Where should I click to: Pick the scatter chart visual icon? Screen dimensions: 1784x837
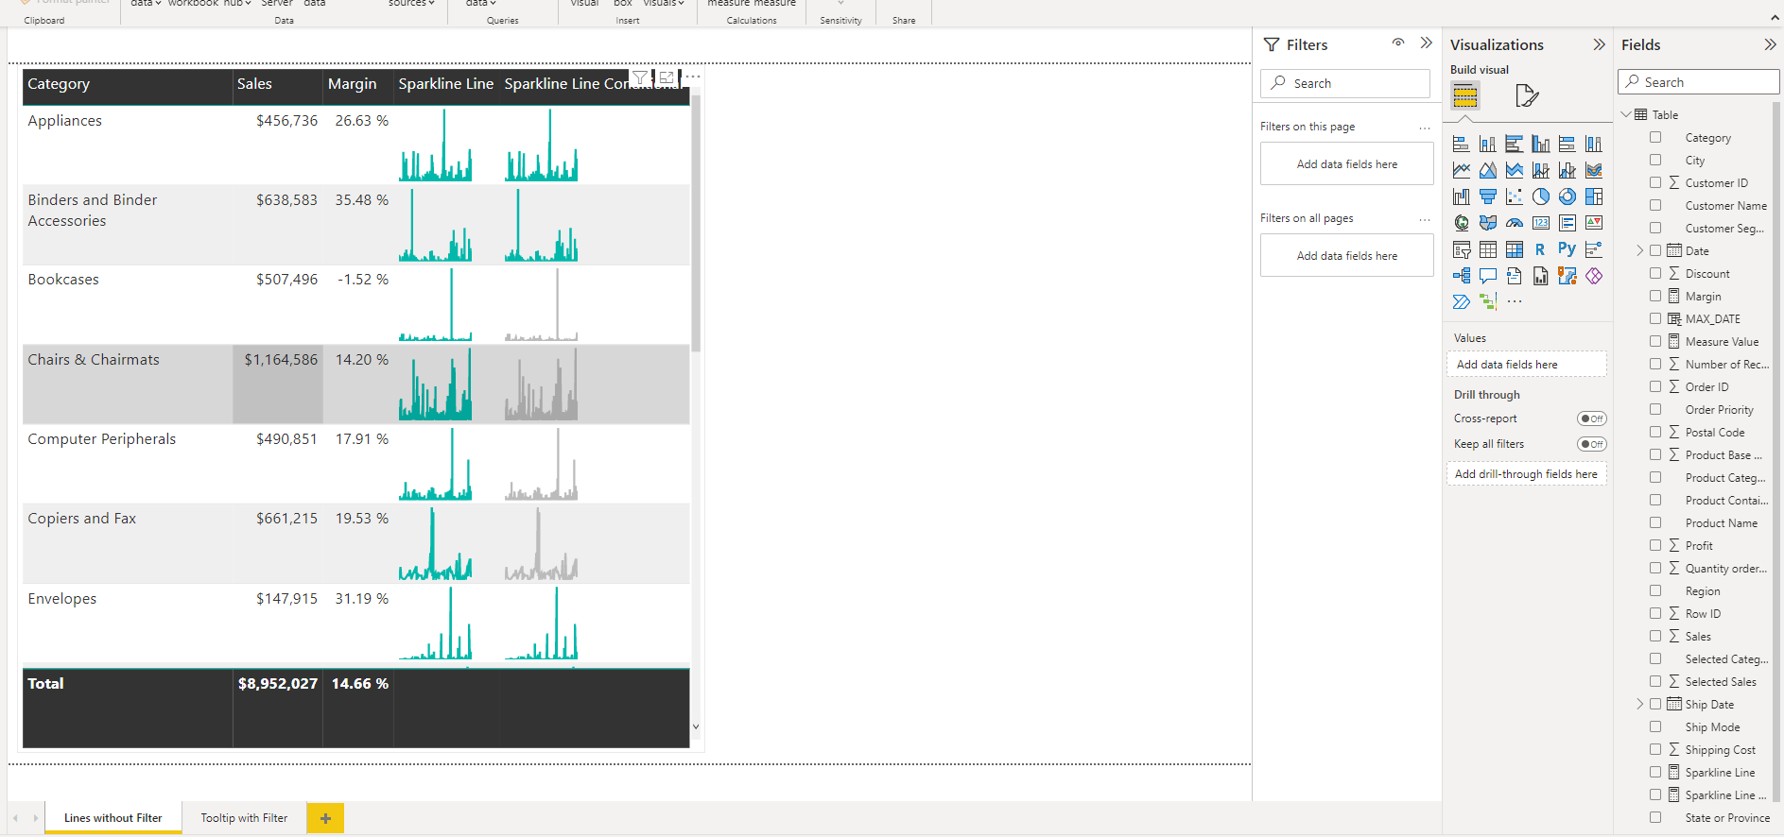point(1515,196)
